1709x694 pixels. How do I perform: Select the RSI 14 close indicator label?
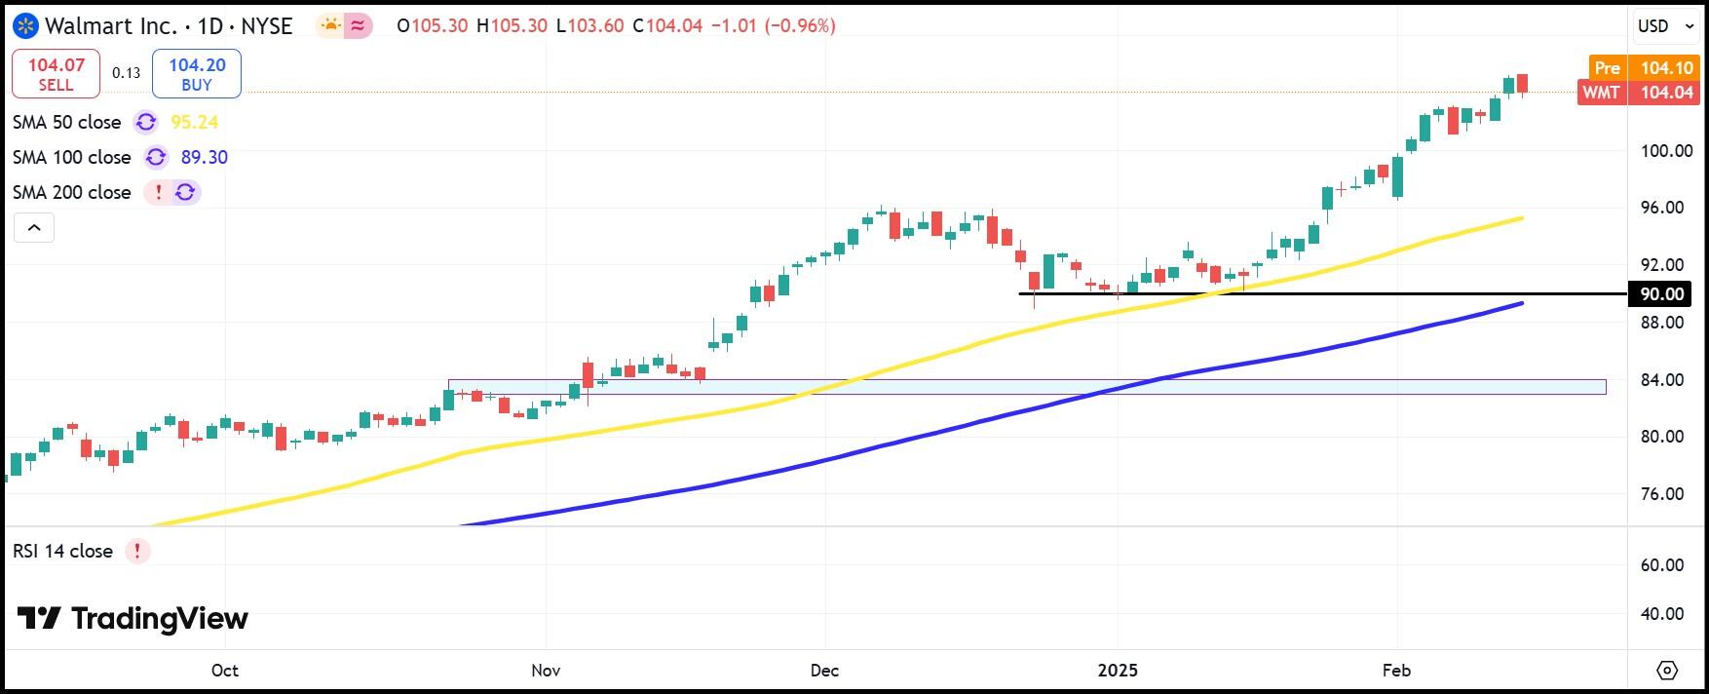[x=63, y=551]
